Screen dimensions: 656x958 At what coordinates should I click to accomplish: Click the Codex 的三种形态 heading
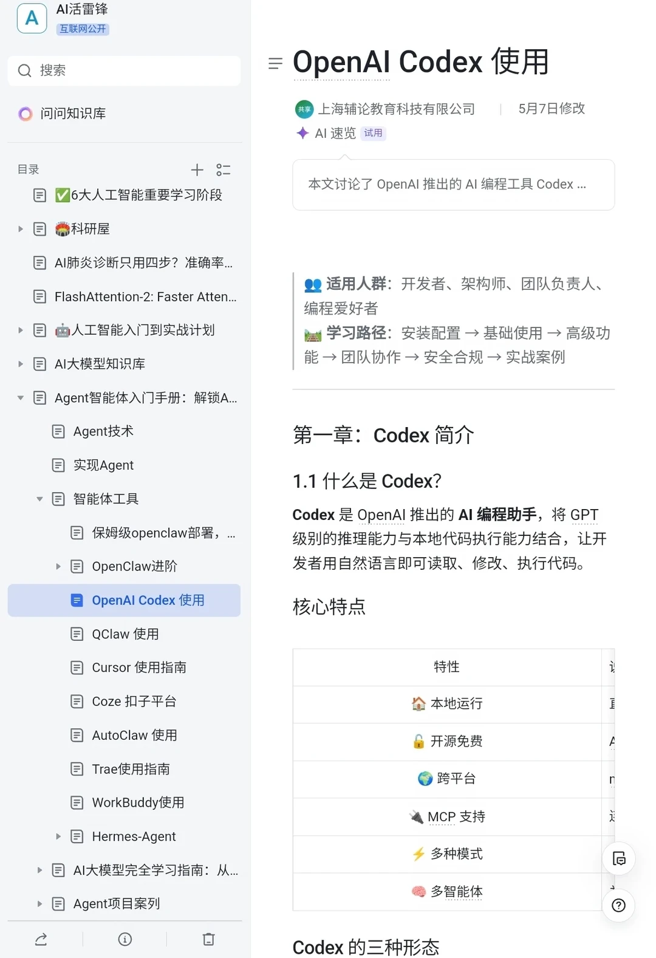click(x=366, y=947)
